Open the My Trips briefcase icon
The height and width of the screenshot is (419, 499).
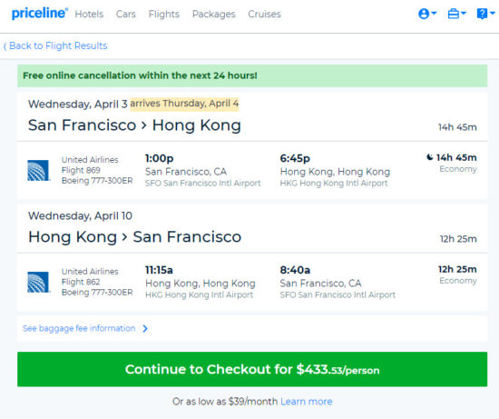[453, 14]
